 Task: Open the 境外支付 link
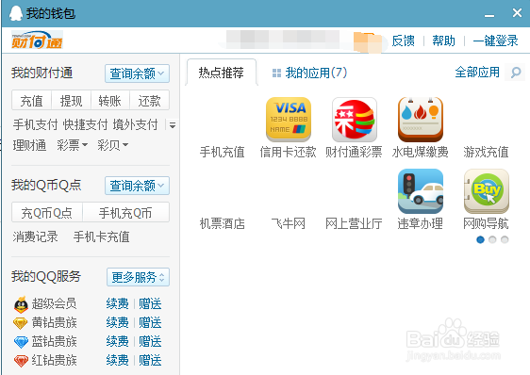point(135,125)
